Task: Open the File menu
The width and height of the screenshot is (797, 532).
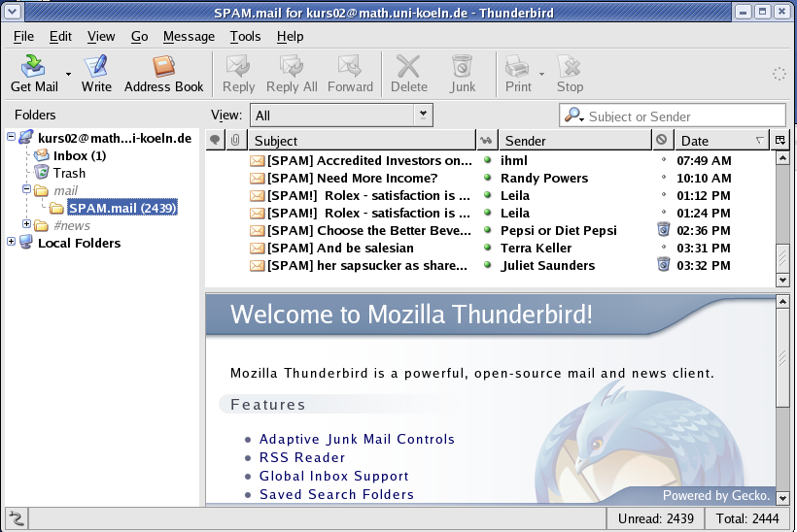Action: coord(23,37)
